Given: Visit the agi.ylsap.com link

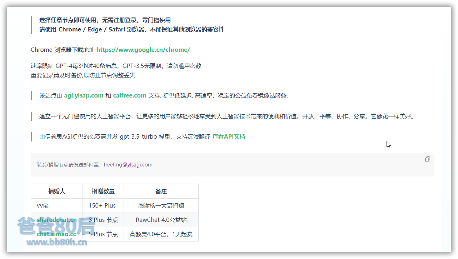Looking at the screenshot, I should [84, 95].
